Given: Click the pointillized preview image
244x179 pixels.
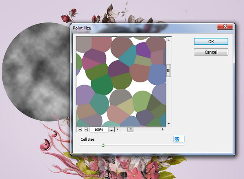Looking at the screenshot, I should point(121,82).
